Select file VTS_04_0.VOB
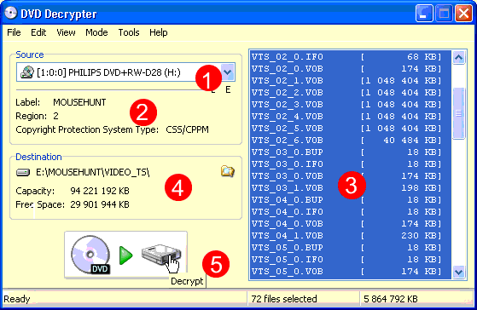The image size is (477, 310). click(350, 224)
